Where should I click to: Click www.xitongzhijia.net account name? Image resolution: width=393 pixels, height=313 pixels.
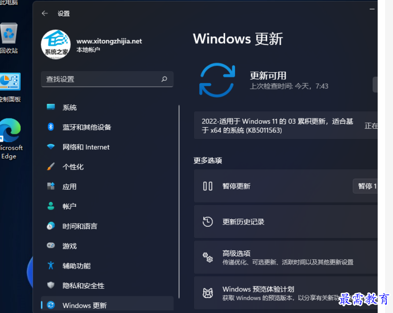(x=109, y=41)
